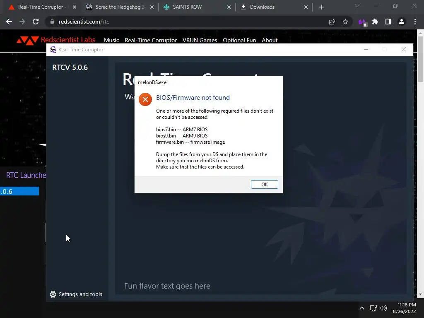This screenshot has width=424, height=318.
Task: Share this page via share icon
Action: point(332,22)
